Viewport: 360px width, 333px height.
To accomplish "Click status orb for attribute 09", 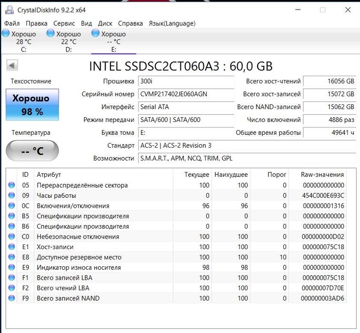I will (11, 195).
